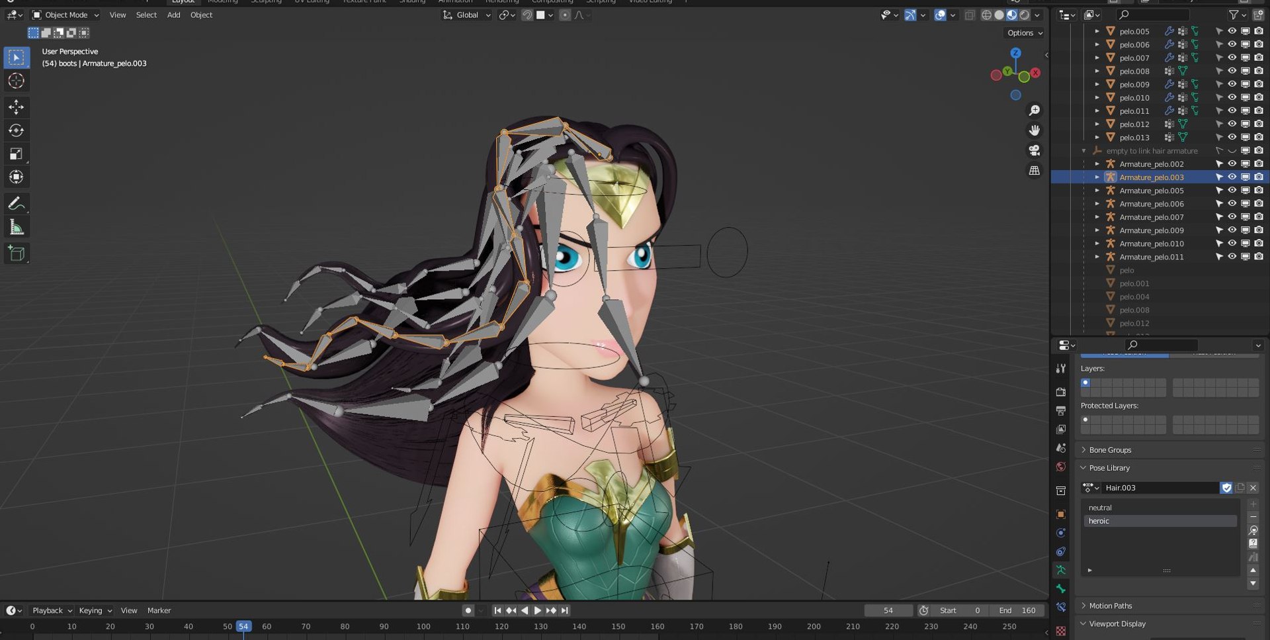Expand Armature_pelo.002 in the outliner

1097,163
